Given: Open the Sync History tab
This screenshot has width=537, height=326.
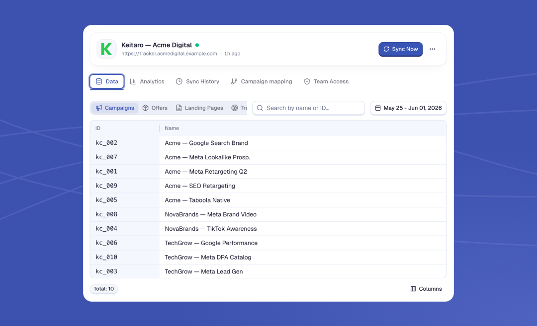Looking at the screenshot, I should point(197,82).
